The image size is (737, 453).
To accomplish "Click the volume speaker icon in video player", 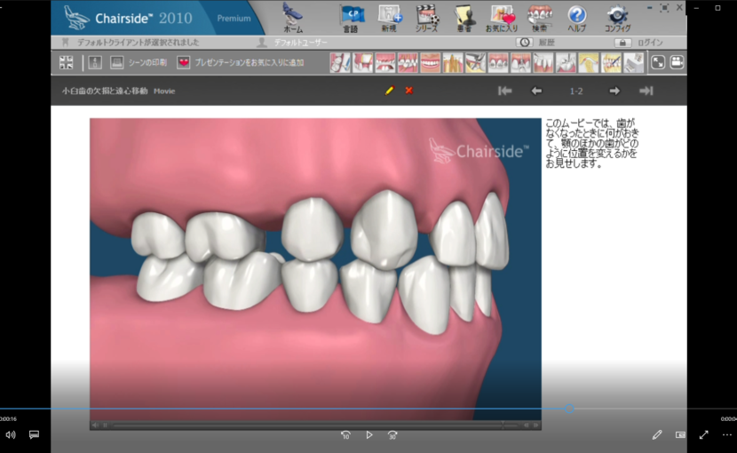I will pyautogui.click(x=11, y=434).
